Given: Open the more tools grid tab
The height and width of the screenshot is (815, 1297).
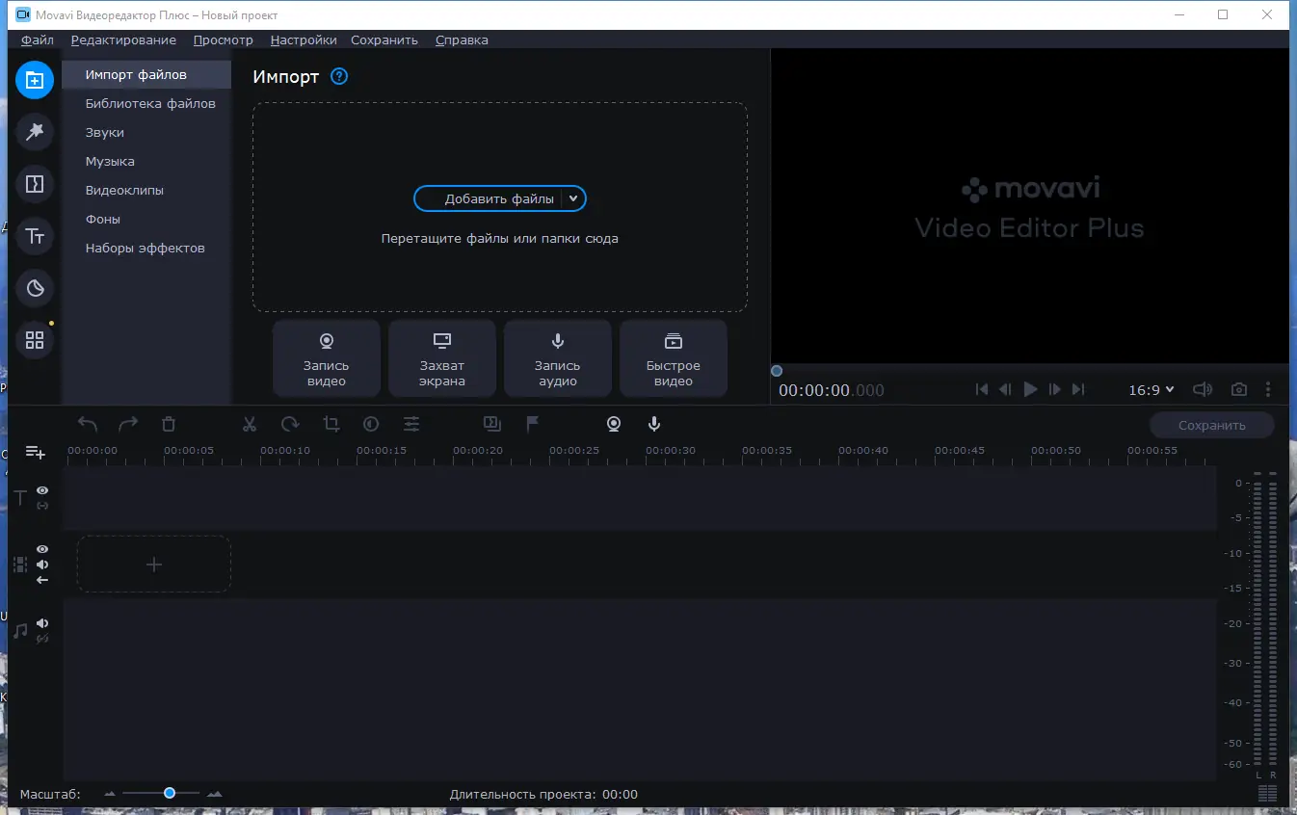Looking at the screenshot, I should pyautogui.click(x=35, y=340).
